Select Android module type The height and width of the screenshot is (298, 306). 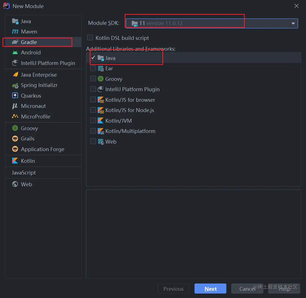43,53
